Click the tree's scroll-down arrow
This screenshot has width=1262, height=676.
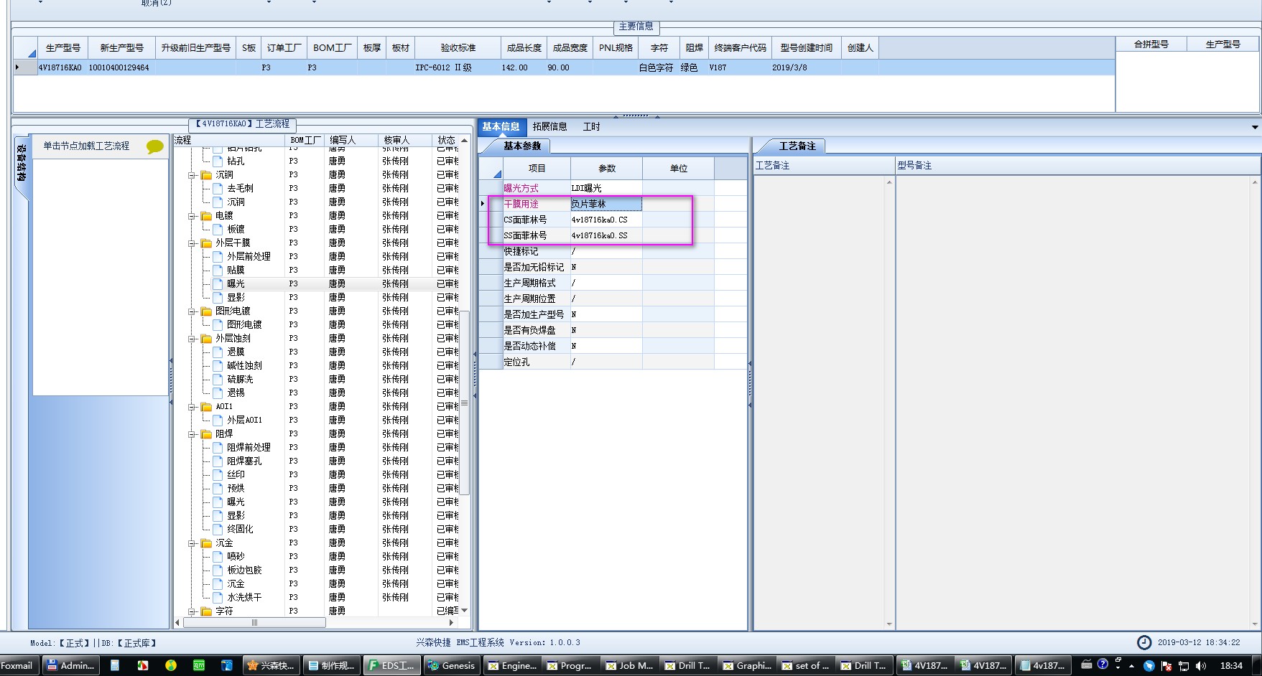[x=465, y=611]
